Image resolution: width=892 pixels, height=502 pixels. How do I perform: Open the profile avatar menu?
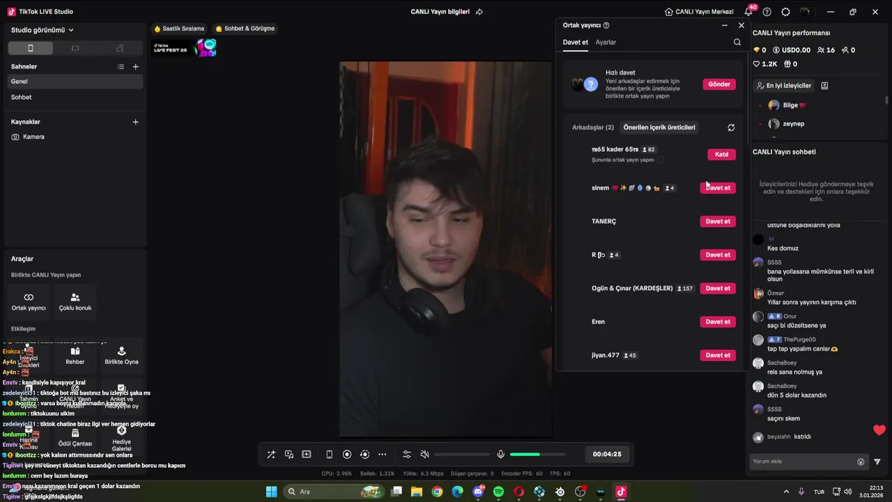(805, 12)
